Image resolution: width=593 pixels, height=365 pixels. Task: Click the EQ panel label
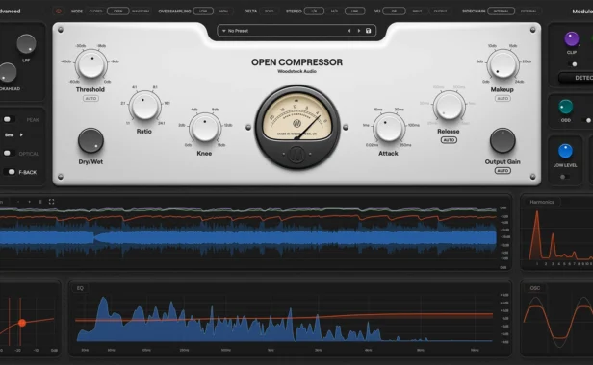tap(80, 288)
